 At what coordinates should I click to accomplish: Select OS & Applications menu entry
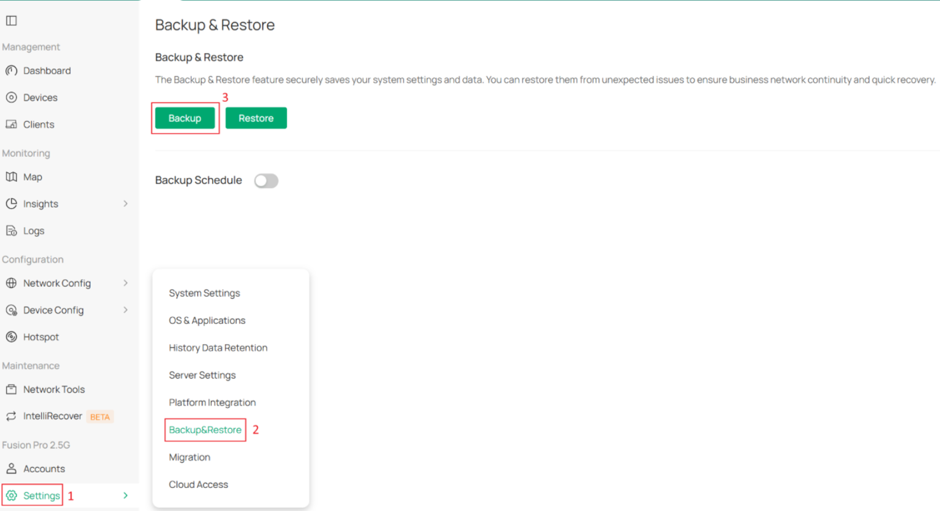[x=207, y=320]
